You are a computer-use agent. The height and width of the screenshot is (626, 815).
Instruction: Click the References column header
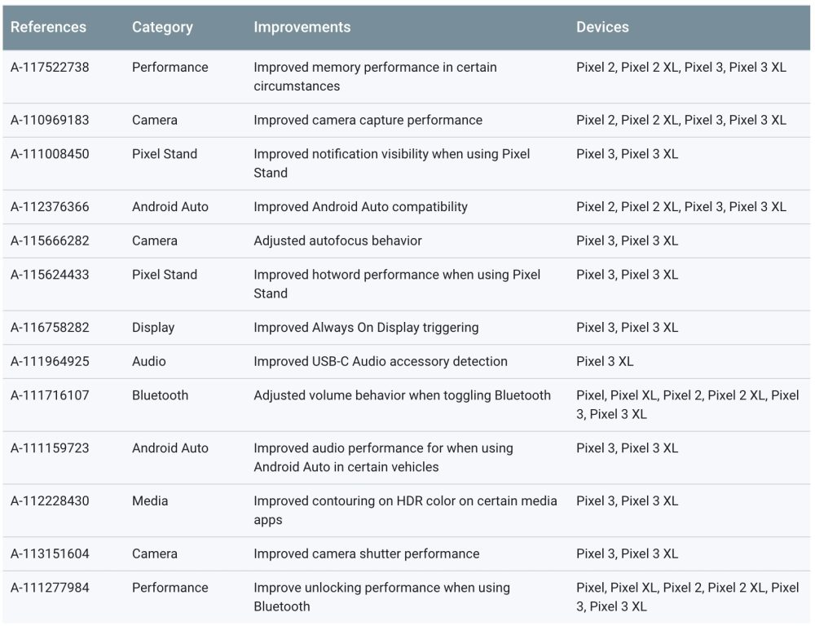(x=48, y=27)
